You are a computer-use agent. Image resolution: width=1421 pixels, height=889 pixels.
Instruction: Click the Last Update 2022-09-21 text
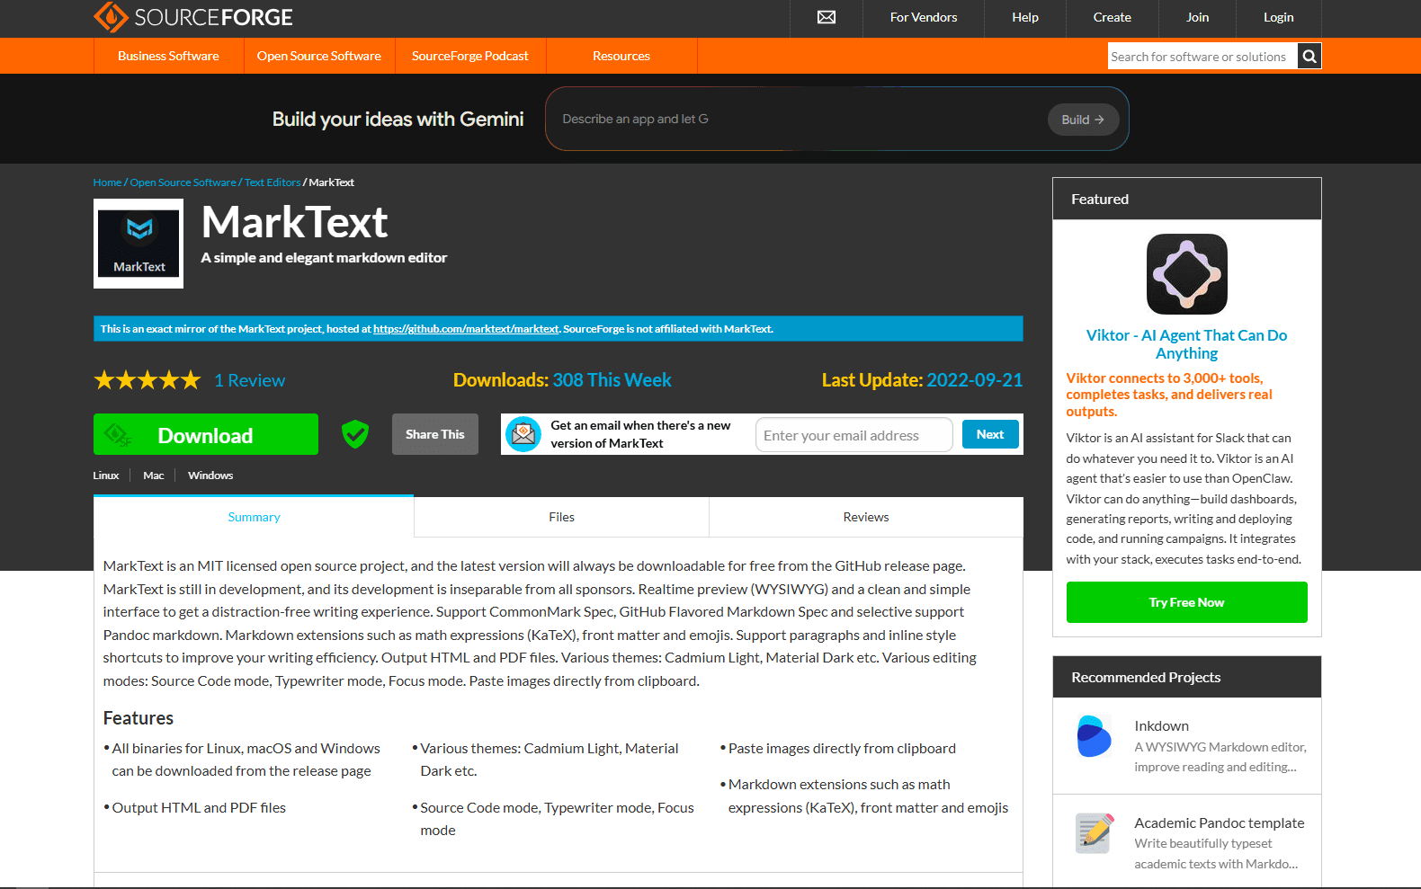(x=922, y=380)
